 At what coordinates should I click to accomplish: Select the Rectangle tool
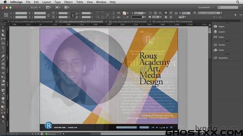(x=3, y=68)
